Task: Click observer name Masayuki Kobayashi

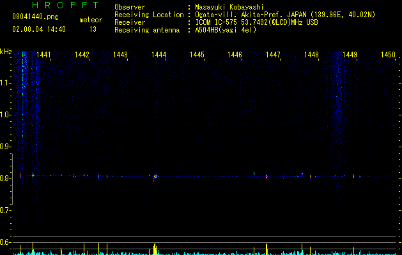Action: point(229,7)
